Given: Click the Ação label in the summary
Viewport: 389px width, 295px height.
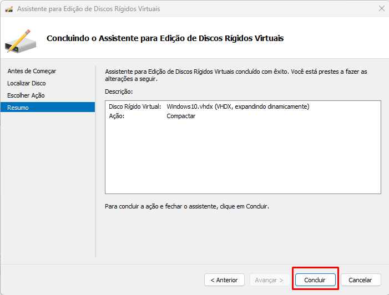Looking at the screenshot, I should (117, 116).
